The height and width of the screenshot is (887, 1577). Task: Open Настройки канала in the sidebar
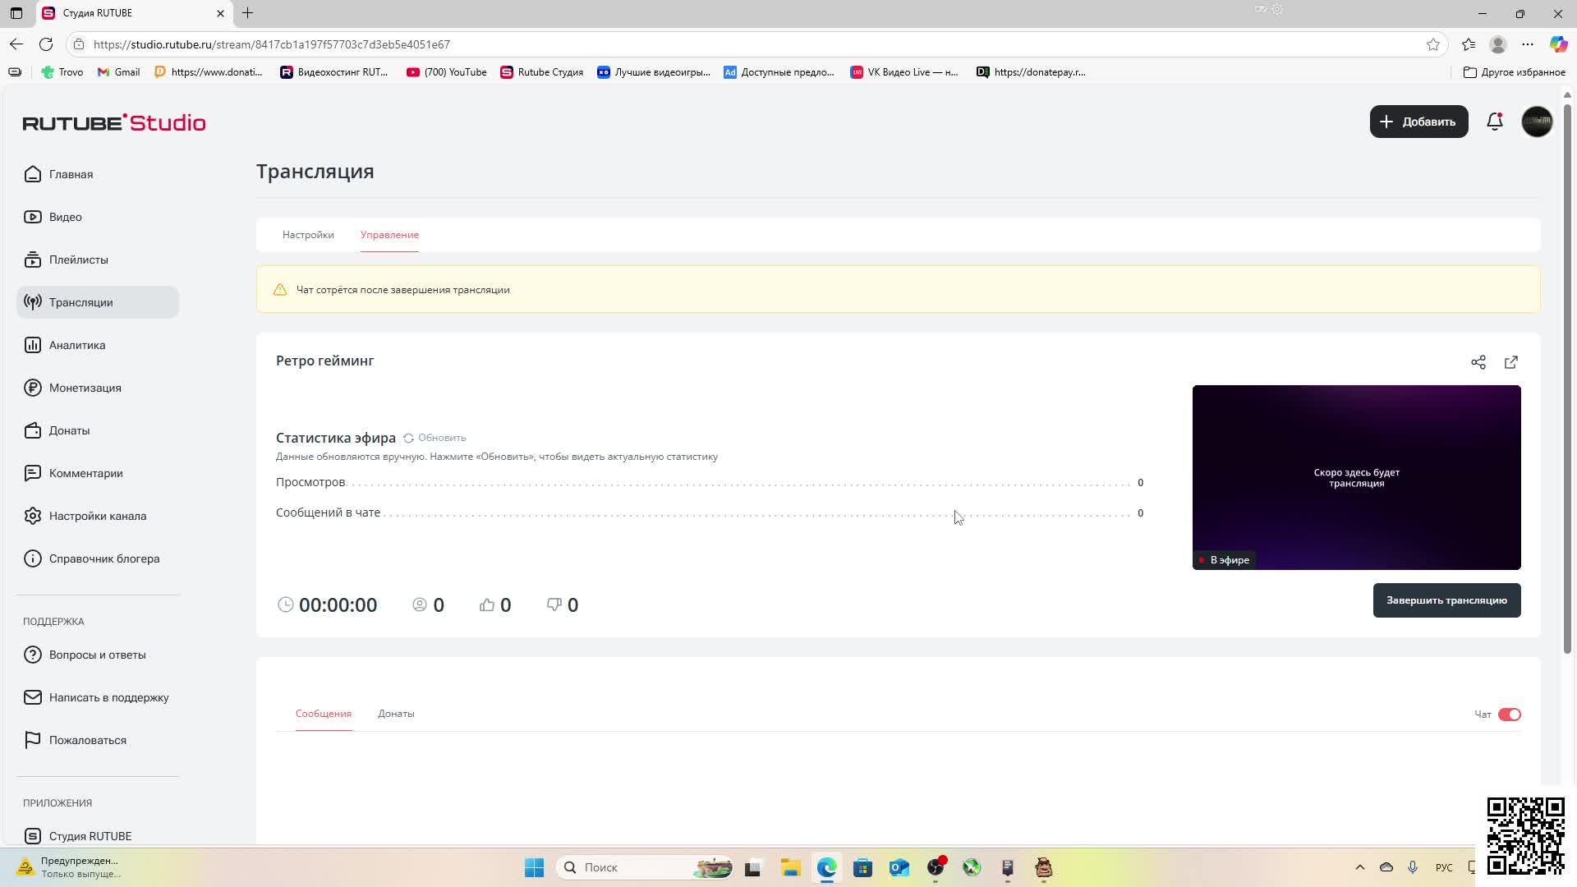pyautogui.click(x=97, y=516)
